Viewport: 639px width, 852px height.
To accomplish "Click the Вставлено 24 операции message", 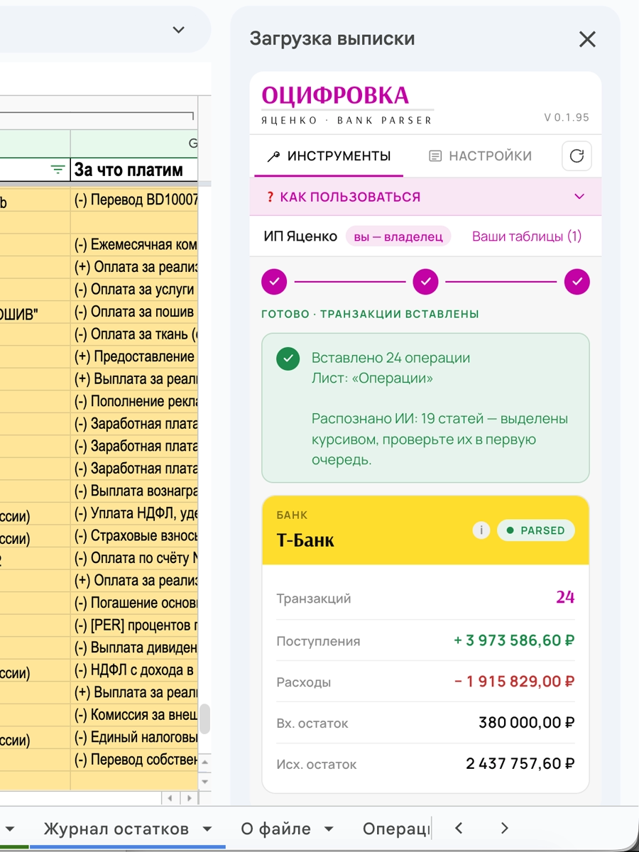I will click(390, 358).
